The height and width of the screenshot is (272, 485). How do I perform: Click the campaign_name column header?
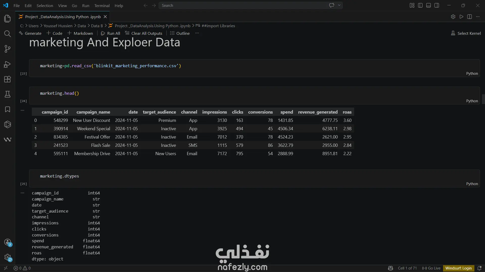[x=93, y=112]
